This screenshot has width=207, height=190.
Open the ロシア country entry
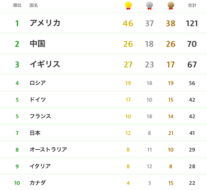click(103, 83)
